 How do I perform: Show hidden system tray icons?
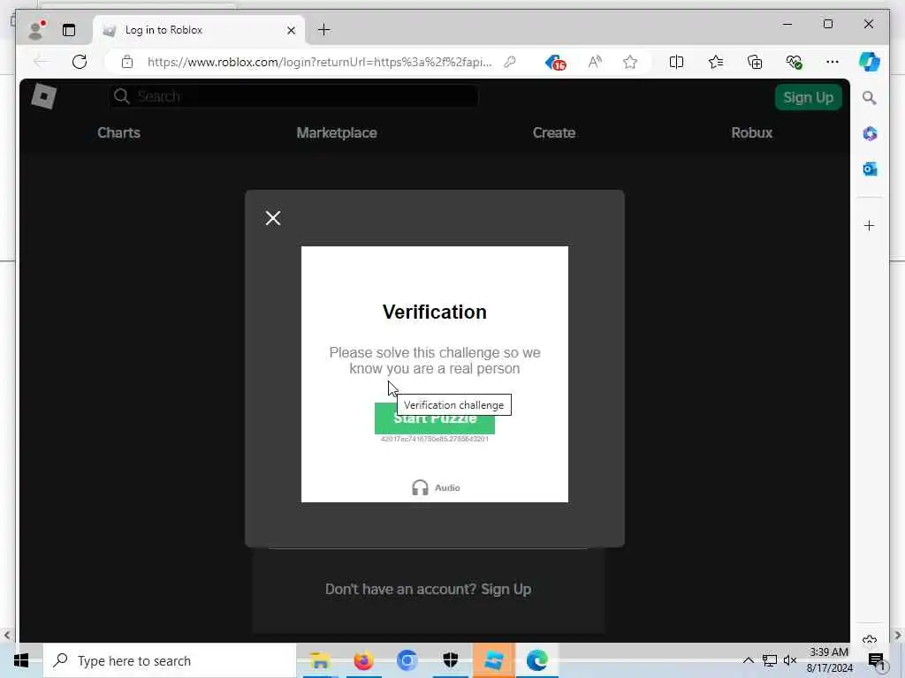tap(748, 660)
